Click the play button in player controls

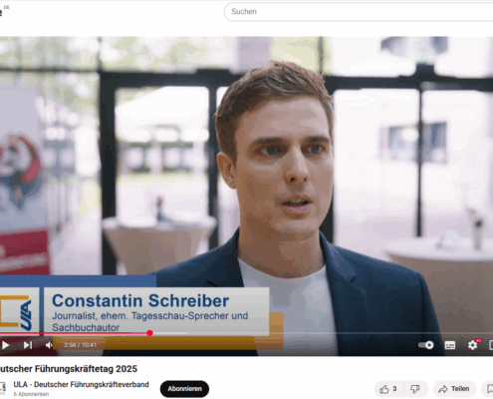click(5, 345)
